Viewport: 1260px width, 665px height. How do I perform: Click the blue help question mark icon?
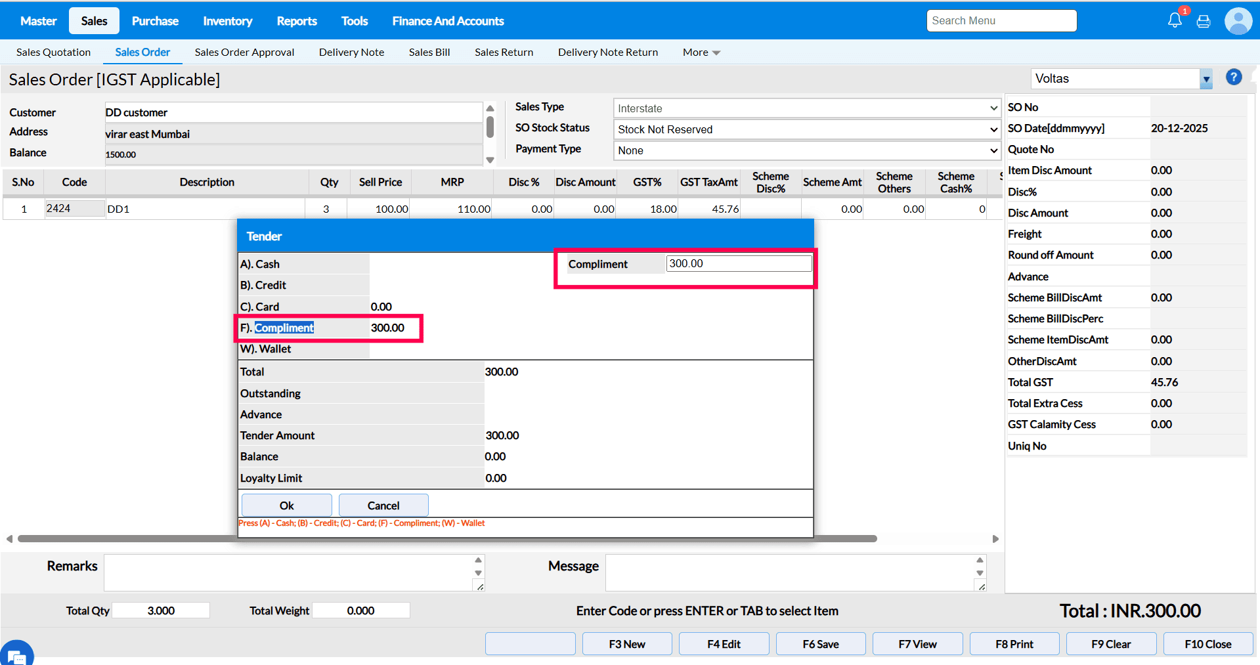tap(1234, 77)
